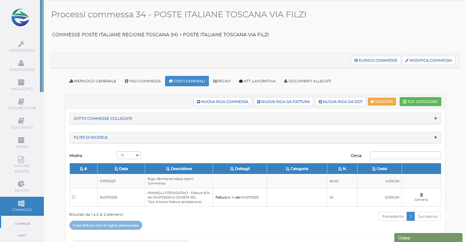Sort table by Data column
The image size is (465, 242).
pos(121,169)
